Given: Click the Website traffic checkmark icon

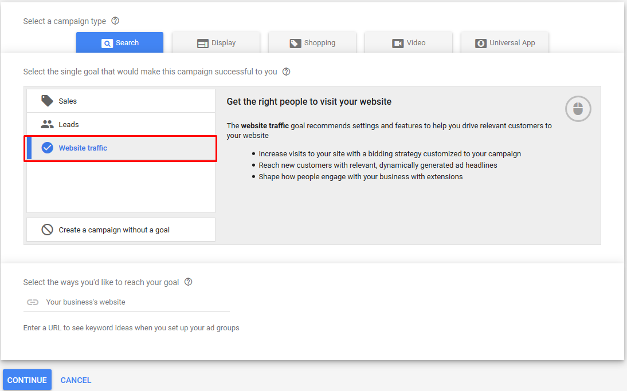Looking at the screenshot, I should pos(47,147).
